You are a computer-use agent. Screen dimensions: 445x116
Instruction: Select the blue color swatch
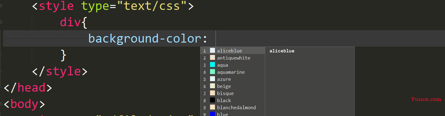tap(212, 114)
